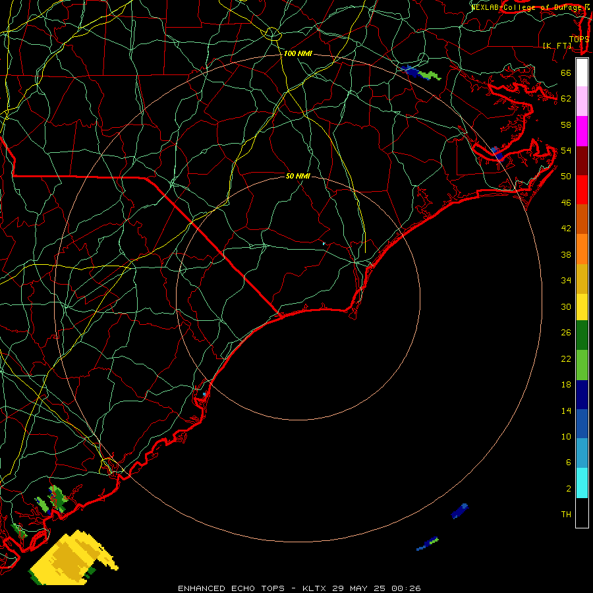
Task: Click the "29 MAY 25" date in the caption
Action: [359, 588]
